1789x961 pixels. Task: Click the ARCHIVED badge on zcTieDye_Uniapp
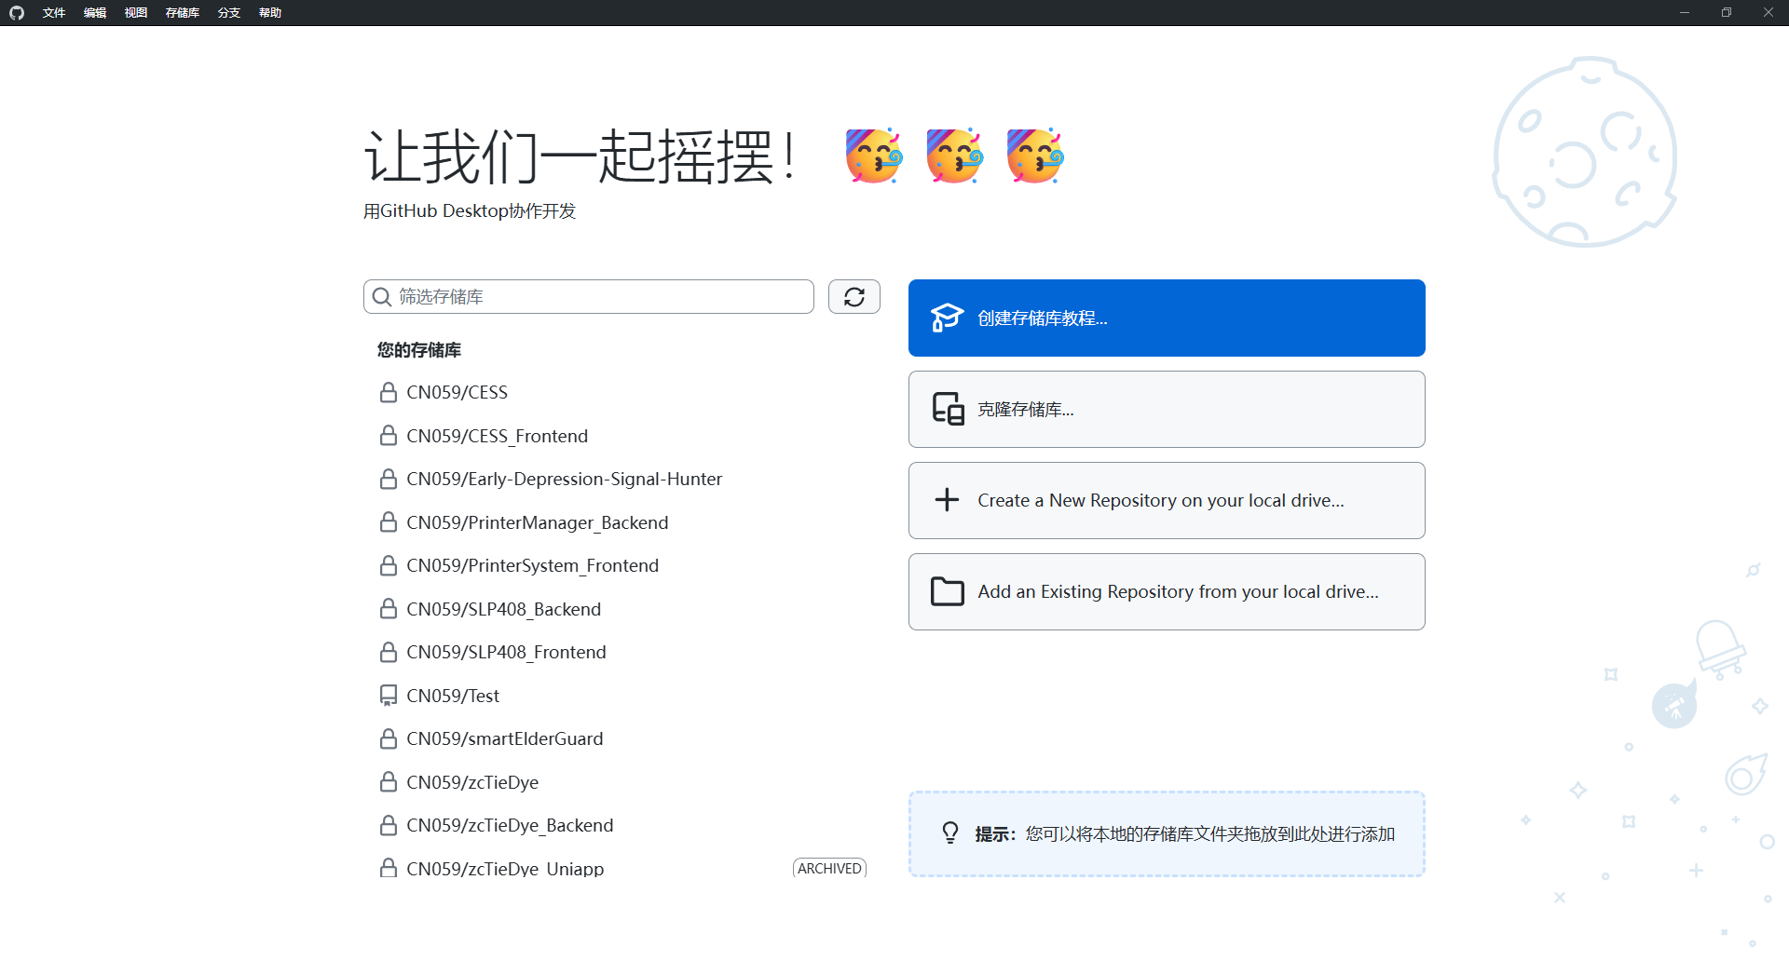[829, 868]
